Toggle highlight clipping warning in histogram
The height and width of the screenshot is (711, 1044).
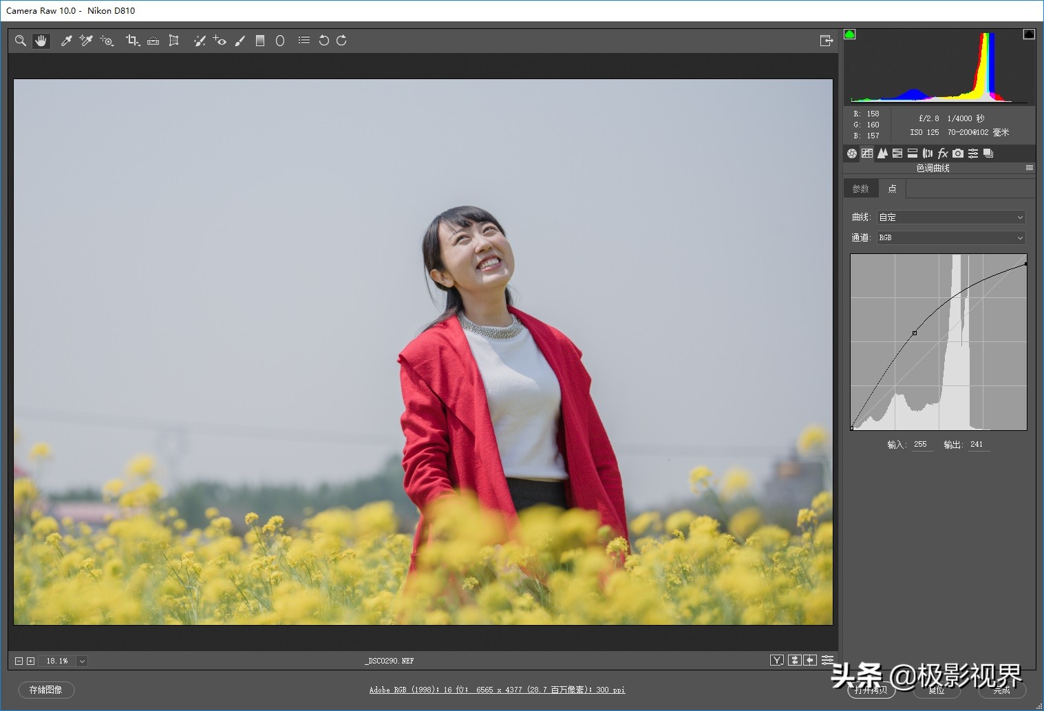(x=1029, y=34)
